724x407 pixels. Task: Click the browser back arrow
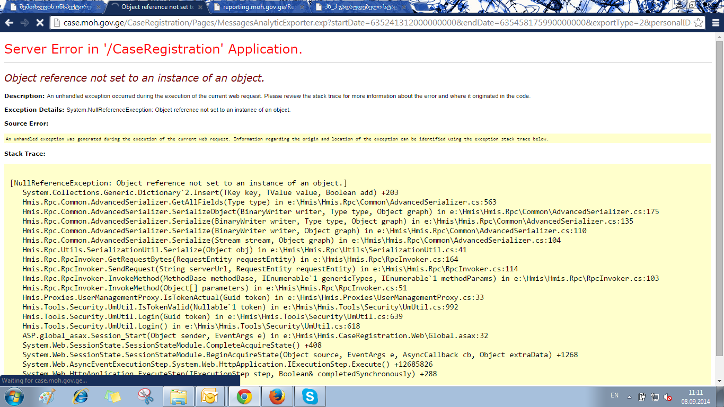click(9, 23)
